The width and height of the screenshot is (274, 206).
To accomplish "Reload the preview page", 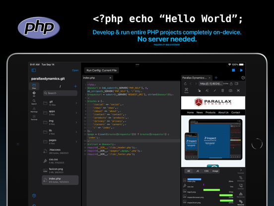I will click(185, 84).
